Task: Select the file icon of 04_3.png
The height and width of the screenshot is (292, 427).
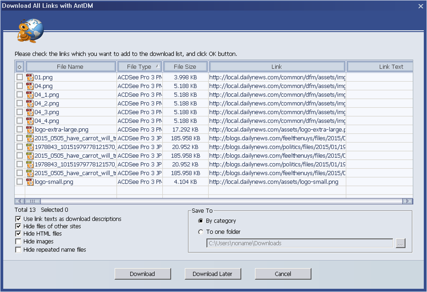Action: 30,112
